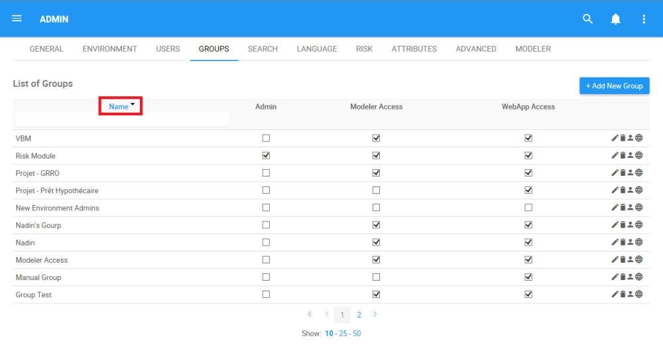Switch to the Users tab

(168, 48)
